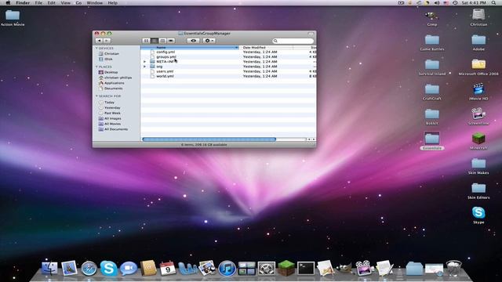The image size is (502, 282).
Task: Select the Essentials folder on desktop
Action: point(432,141)
